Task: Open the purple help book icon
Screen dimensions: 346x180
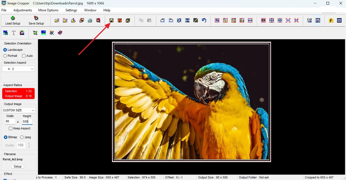Action: [x=60, y=33]
